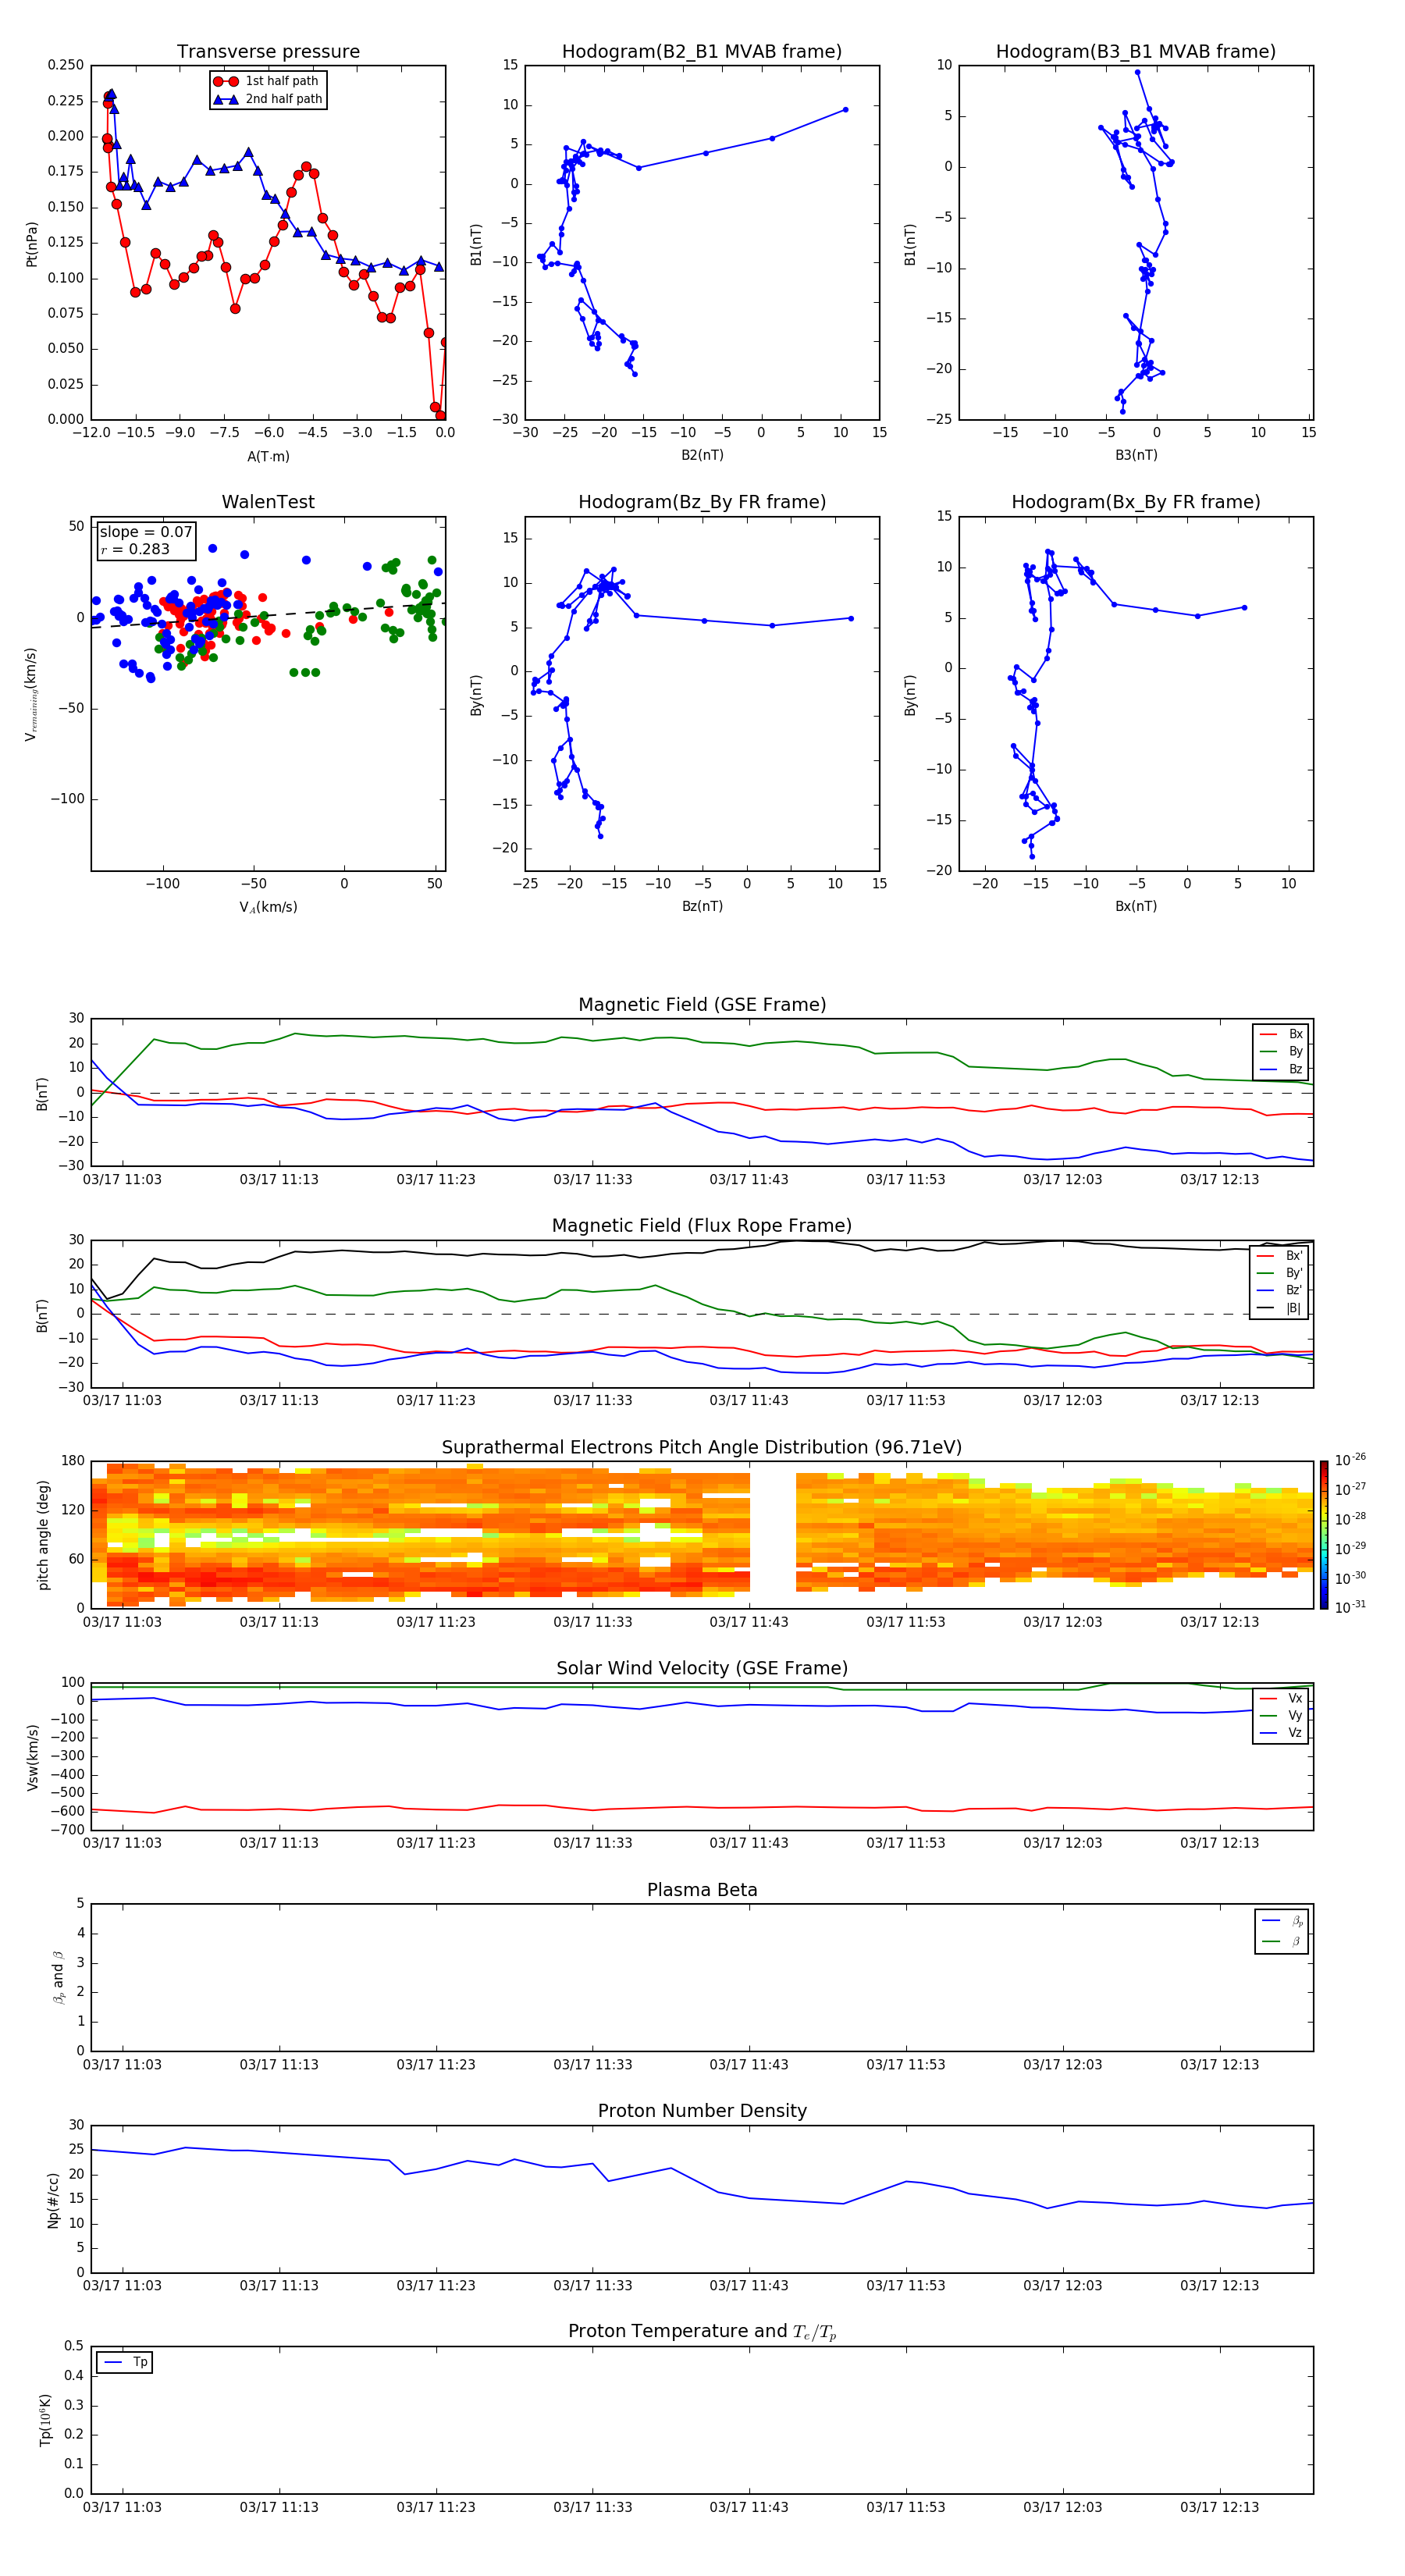This screenshot has width=1405, height=2576.
Task: Select the Tp legend entry
Action: [x=126, y=2362]
